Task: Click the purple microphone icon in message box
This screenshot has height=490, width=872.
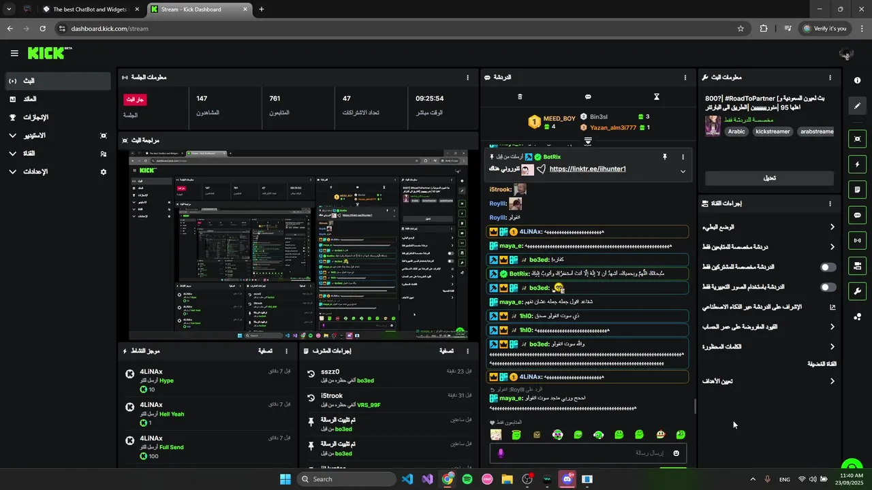Action: [501, 453]
